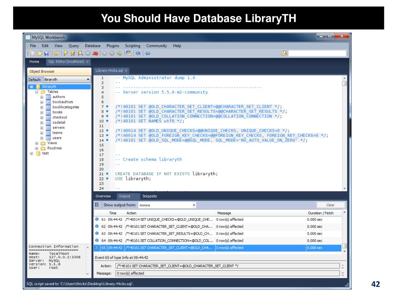Open the Edit menu
This screenshot has height=295, width=394.
(45, 46)
